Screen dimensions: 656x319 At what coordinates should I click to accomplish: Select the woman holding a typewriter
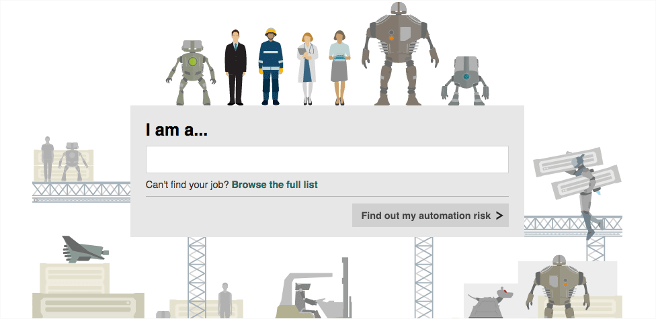click(x=339, y=68)
